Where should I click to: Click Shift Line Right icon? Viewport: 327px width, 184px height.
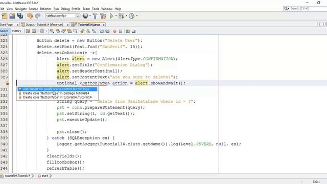pyautogui.click(x=107, y=31)
